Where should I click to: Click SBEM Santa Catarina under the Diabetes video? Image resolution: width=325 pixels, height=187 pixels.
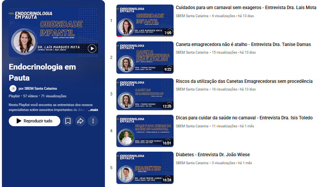[192, 163]
